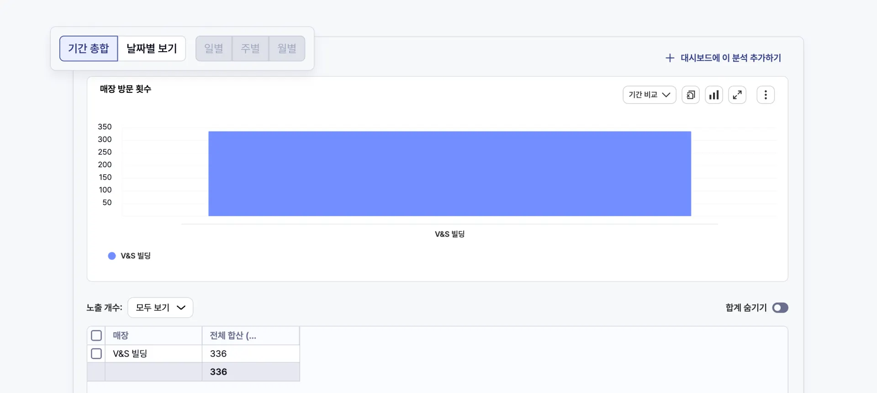Open the 모두 보기 dropdown
Screen dimensions: 877x393
tap(160, 308)
